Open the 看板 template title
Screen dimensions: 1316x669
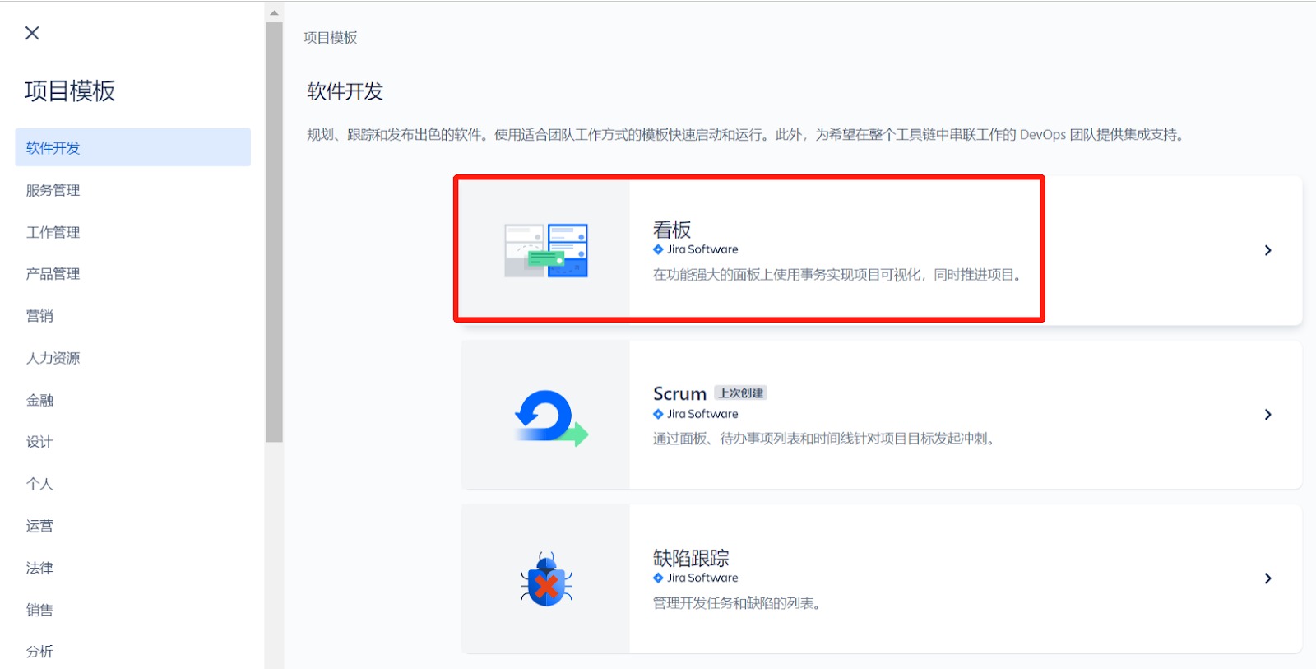[x=672, y=230]
